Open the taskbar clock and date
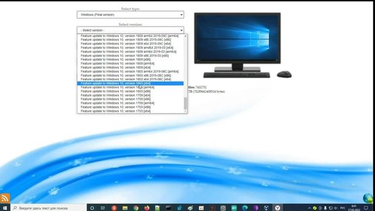This screenshot has width=375, height=211. point(354,208)
